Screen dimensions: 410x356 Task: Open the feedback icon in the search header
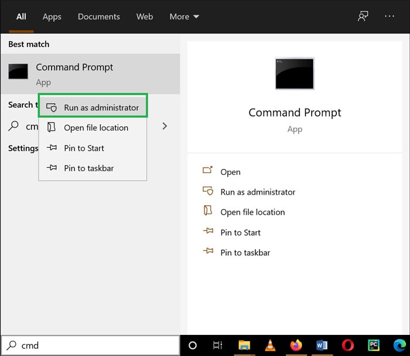(363, 16)
